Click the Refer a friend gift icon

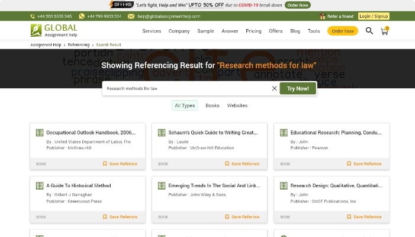pyautogui.click(x=322, y=16)
